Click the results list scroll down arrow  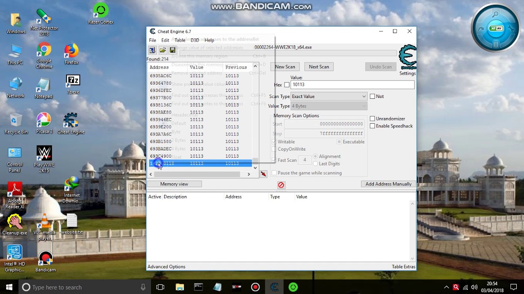(x=255, y=167)
